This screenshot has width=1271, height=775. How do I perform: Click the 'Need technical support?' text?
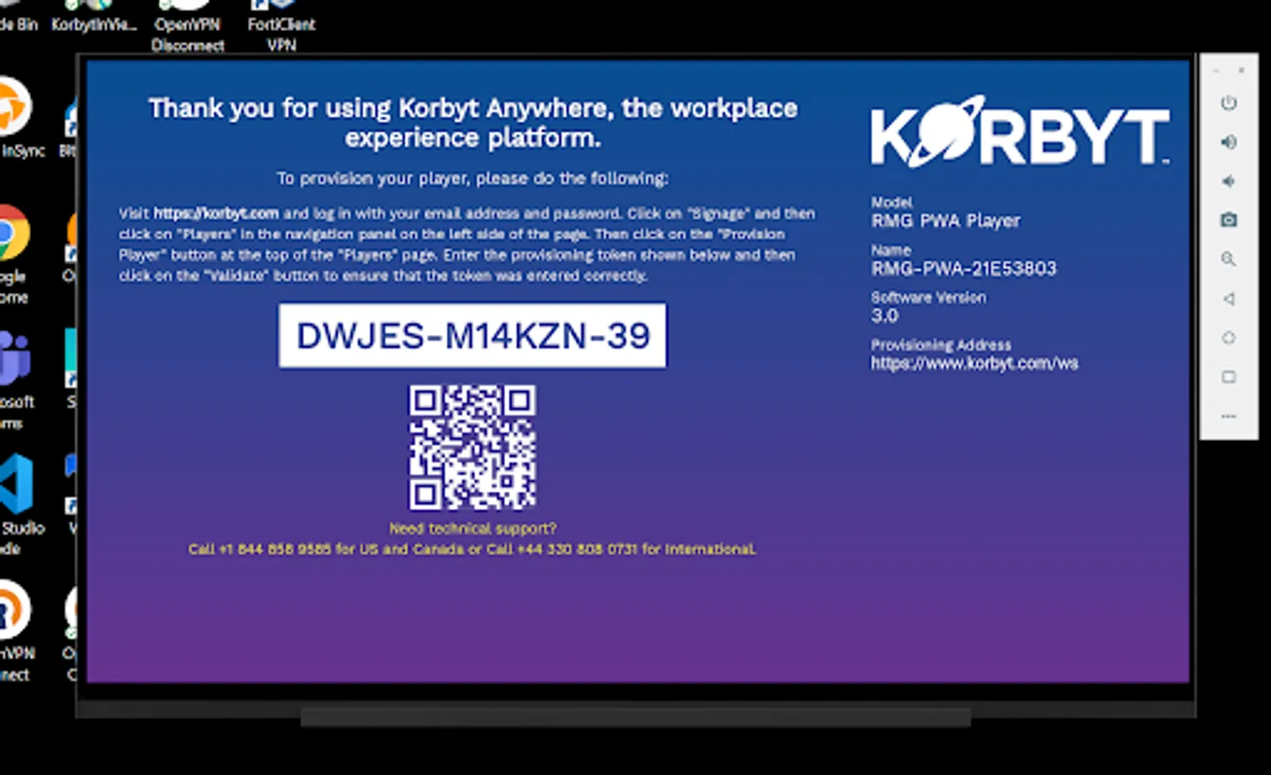[x=472, y=529]
